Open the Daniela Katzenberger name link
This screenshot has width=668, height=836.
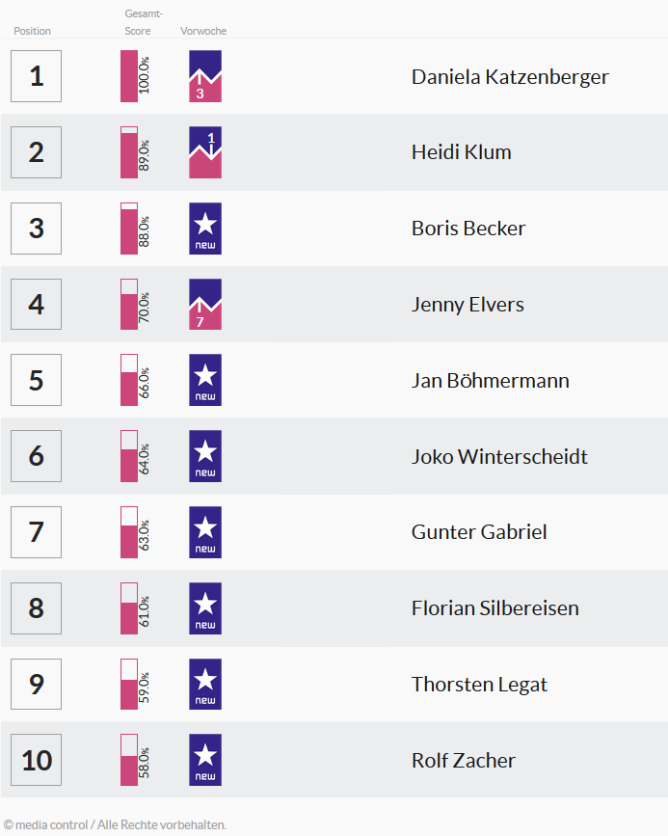coord(510,77)
